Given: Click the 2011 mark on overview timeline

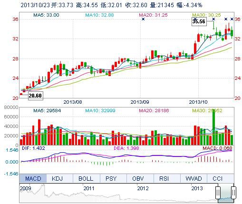Looking at the screenshot, I should (x=89, y=188).
